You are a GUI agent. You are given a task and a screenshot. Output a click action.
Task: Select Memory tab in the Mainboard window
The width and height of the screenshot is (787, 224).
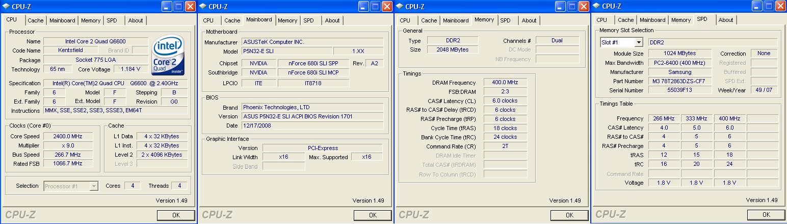click(287, 20)
